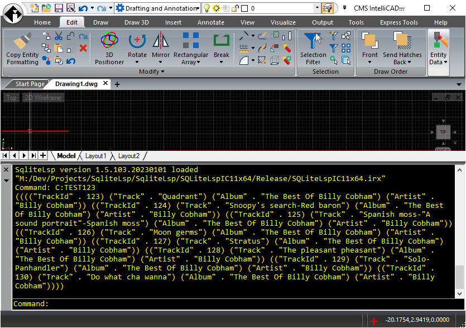
Task: Toggle the viewport freeze icon for layer 0
Action: (x=226, y=8)
